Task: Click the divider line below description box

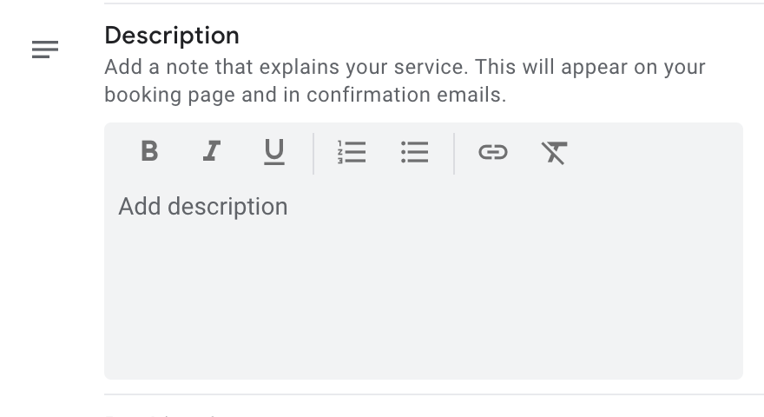Action: [434, 394]
